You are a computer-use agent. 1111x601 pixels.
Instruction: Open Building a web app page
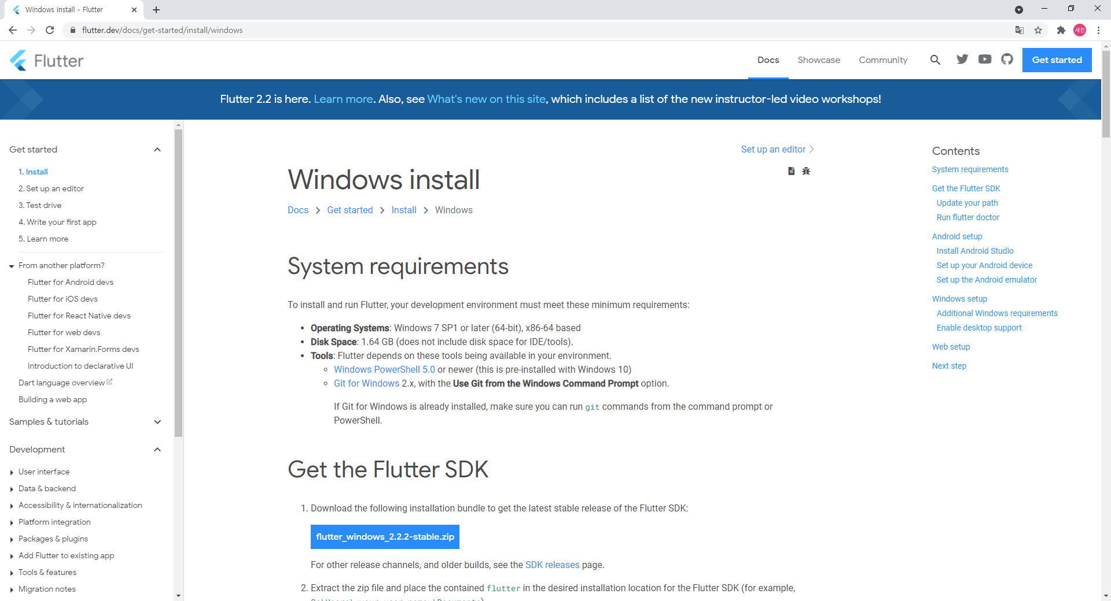click(53, 399)
